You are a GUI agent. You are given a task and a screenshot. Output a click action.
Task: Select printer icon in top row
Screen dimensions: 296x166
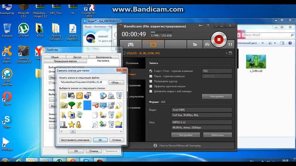coord(111,96)
